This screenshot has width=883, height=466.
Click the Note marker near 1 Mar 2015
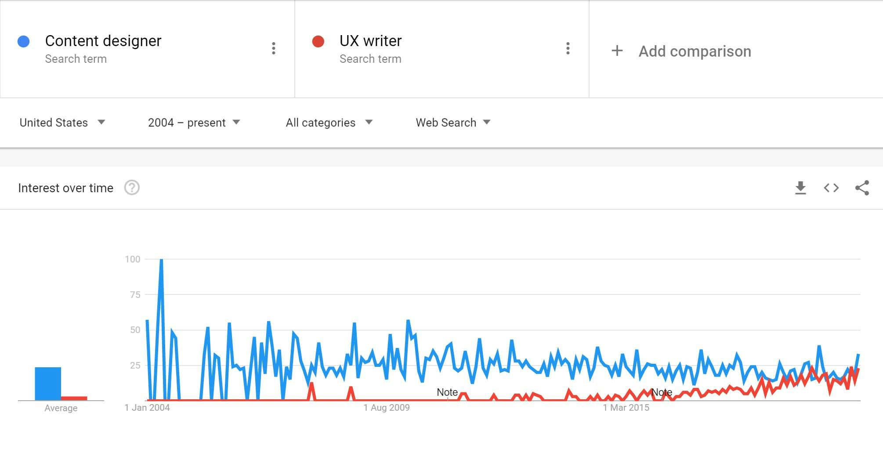point(662,392)
